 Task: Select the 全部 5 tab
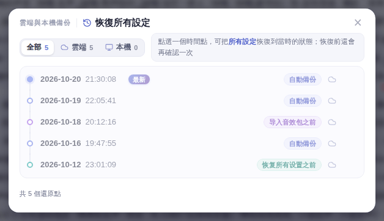pos(37,48)
